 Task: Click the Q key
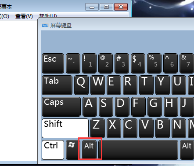pos(81,85)
